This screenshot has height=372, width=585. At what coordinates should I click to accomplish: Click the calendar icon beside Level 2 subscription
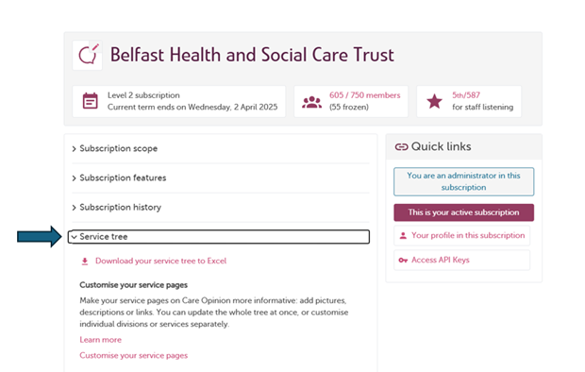pyautogui.click(x=90, y=101)
